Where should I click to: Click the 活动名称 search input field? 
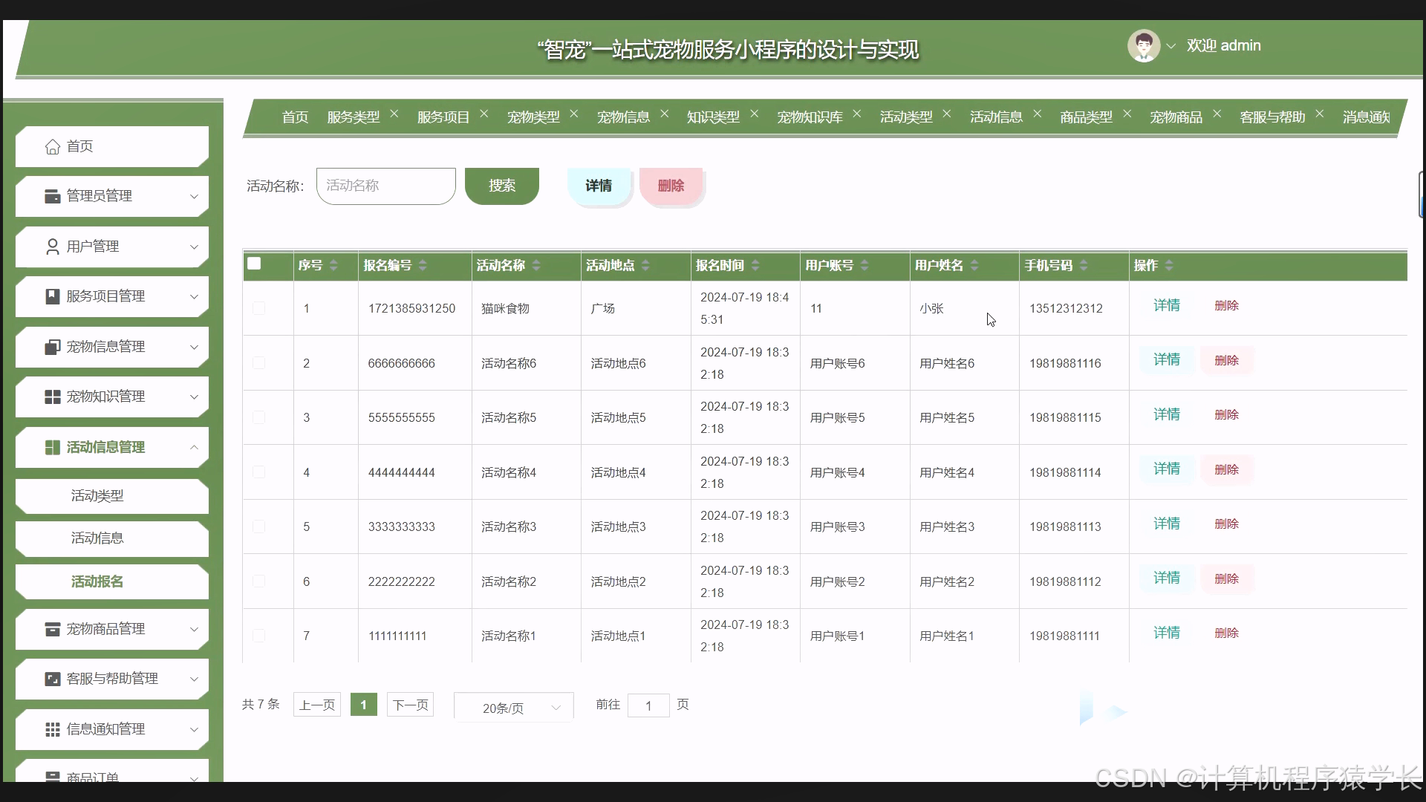click(385, 186)
